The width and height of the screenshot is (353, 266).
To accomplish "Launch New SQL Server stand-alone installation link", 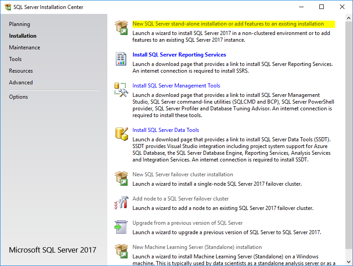I will click(228, 24).
